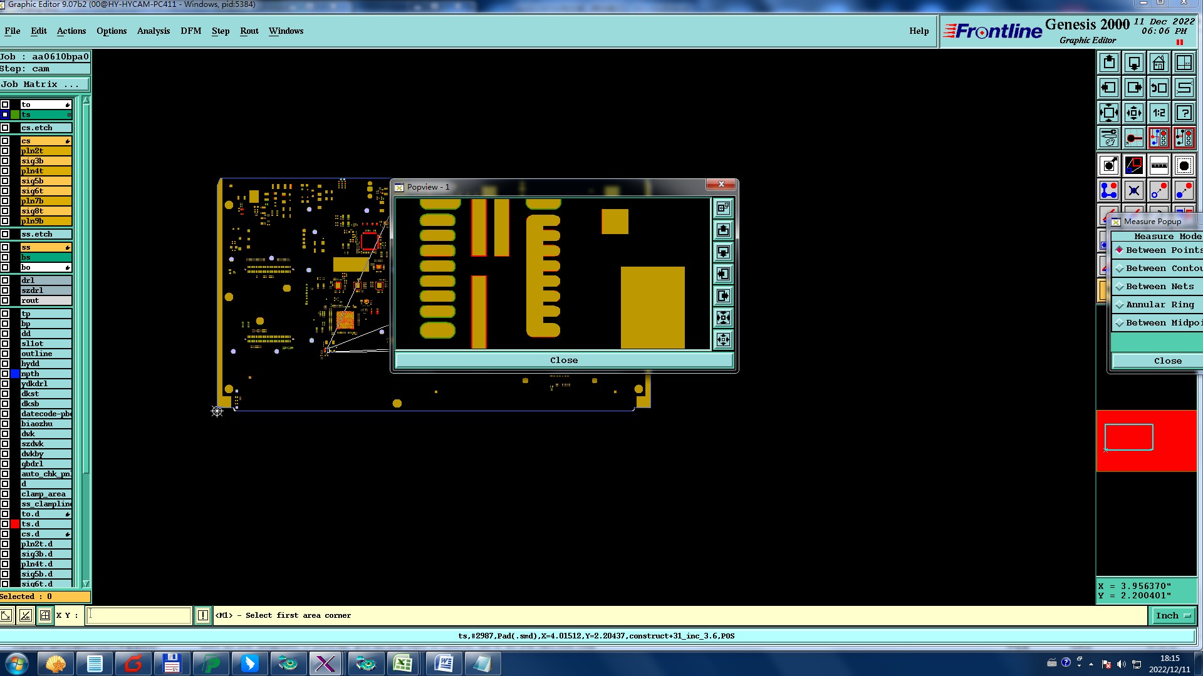Click the undo view icon

click(x=1159, y=88)
